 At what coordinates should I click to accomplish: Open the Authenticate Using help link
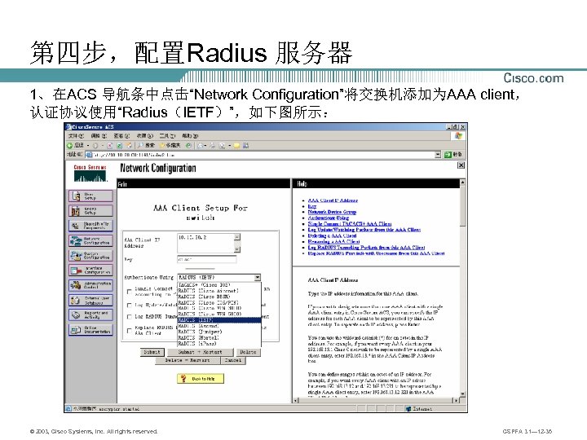(328, 218)
